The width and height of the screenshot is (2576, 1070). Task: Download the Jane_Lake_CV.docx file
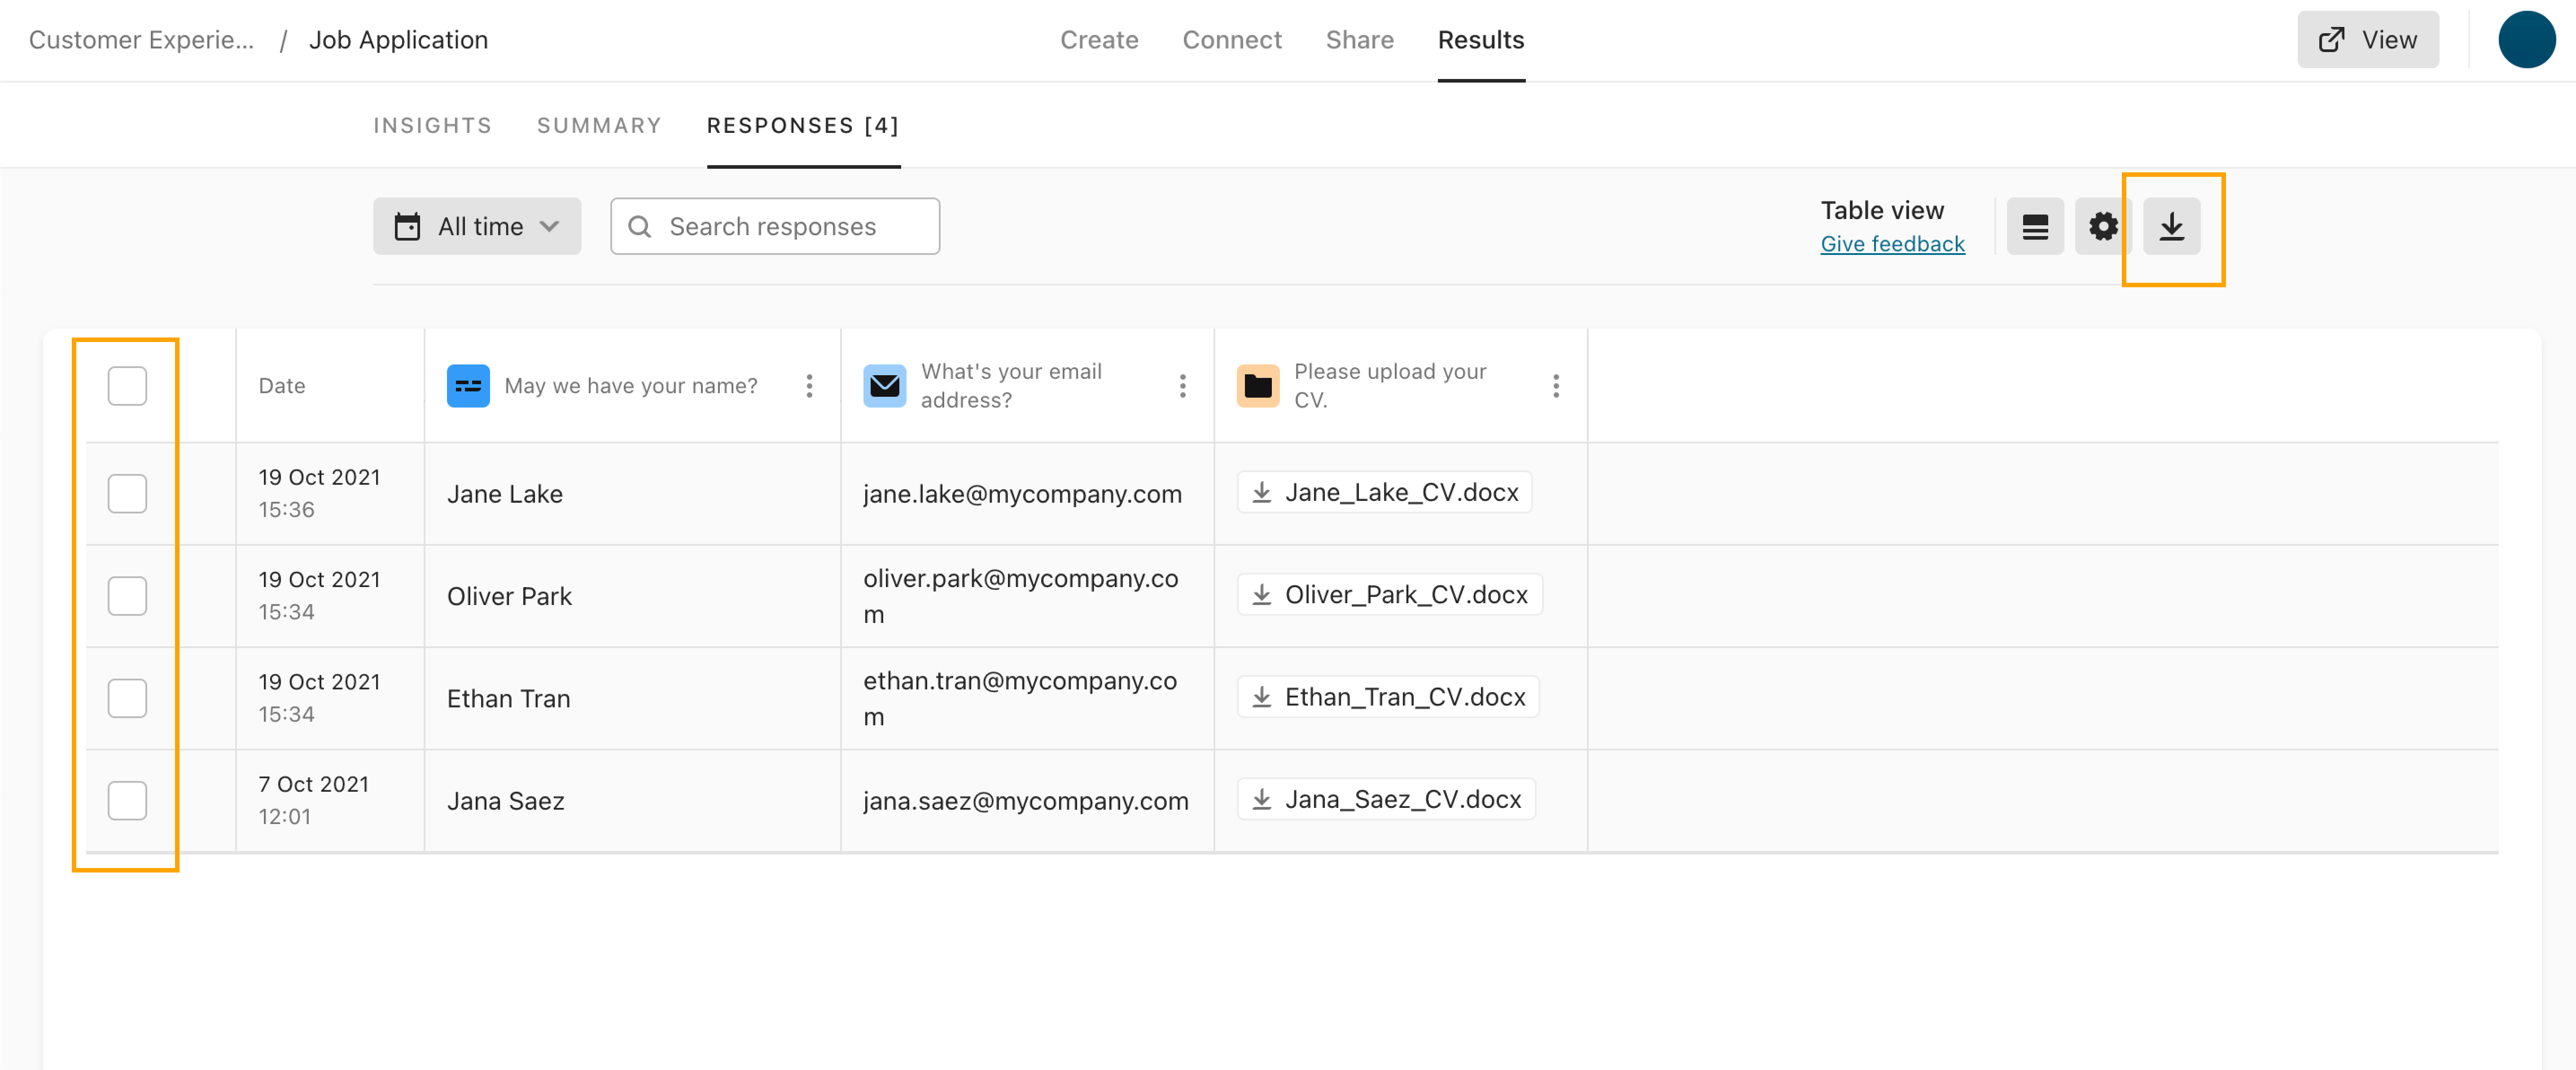point(1384,492)
